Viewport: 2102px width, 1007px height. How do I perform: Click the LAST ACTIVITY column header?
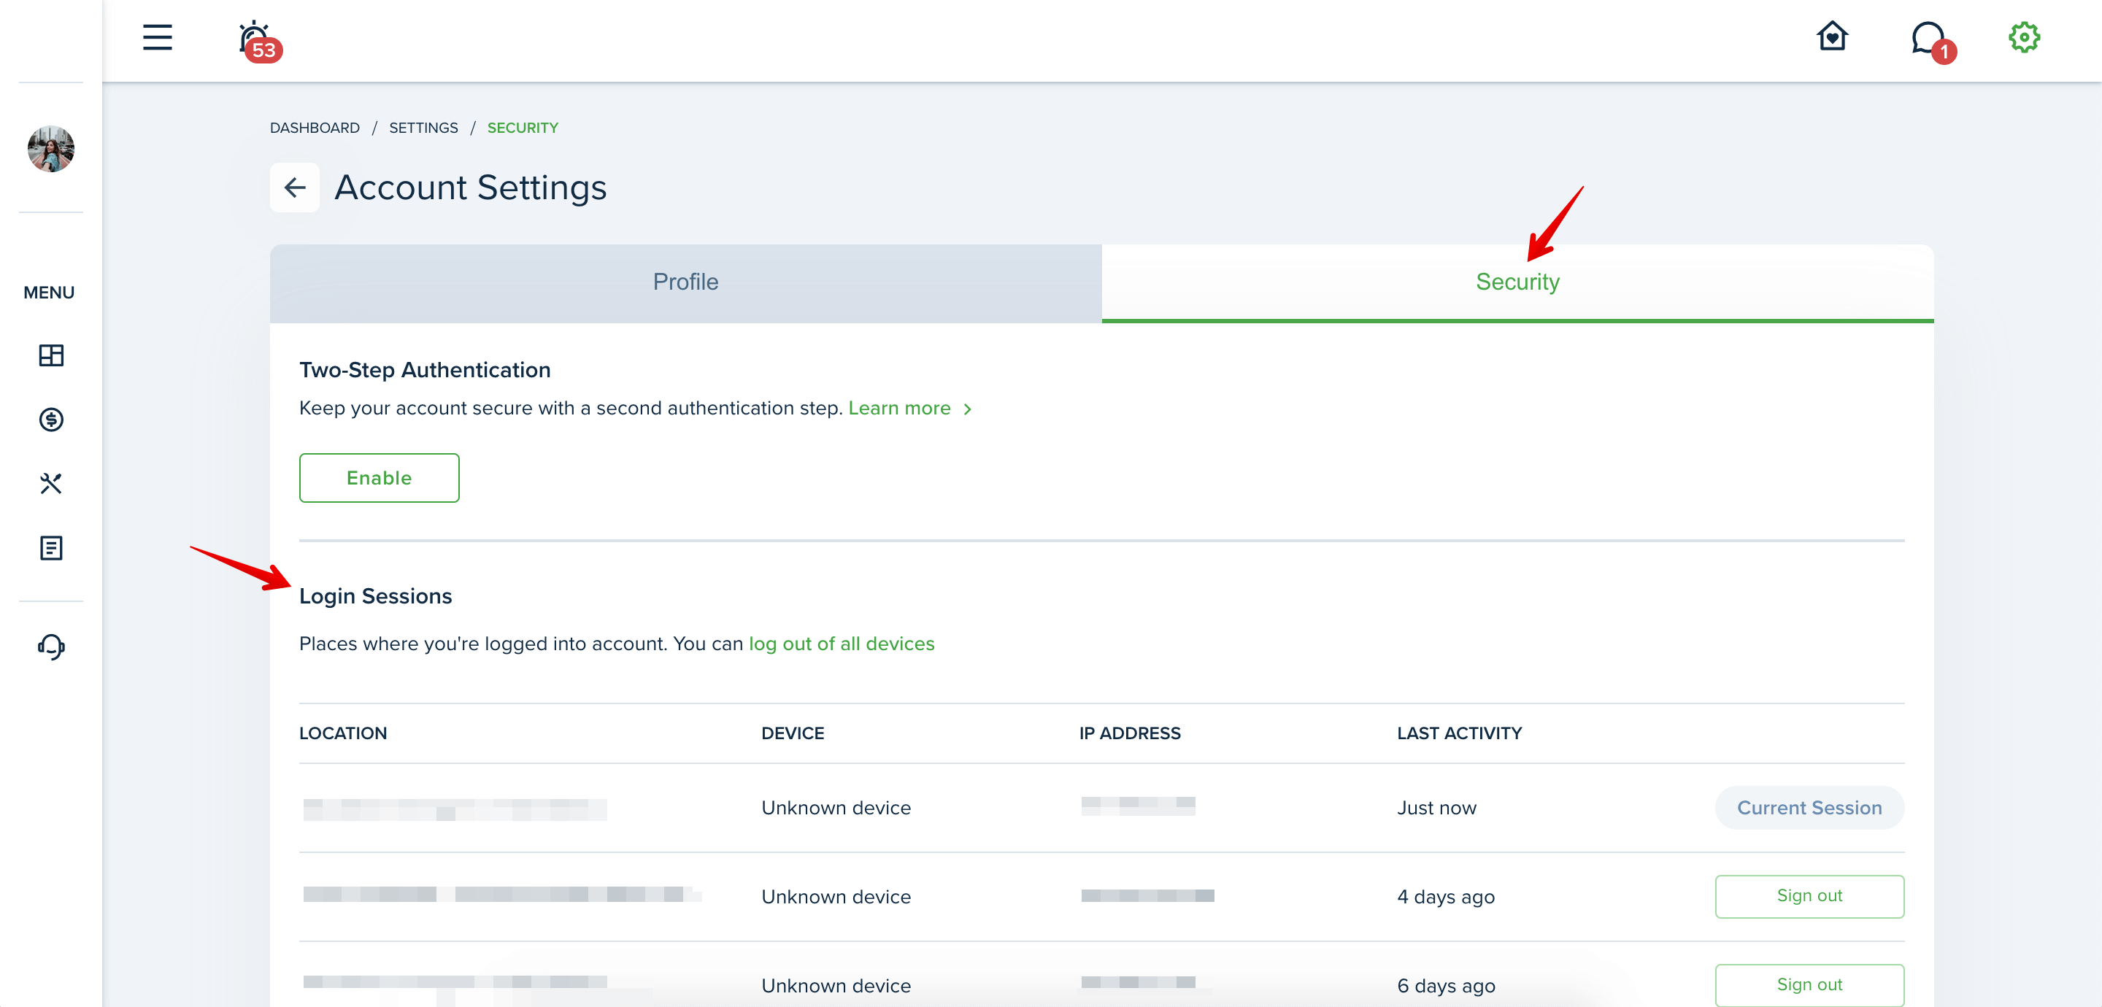coord(1459,733)
